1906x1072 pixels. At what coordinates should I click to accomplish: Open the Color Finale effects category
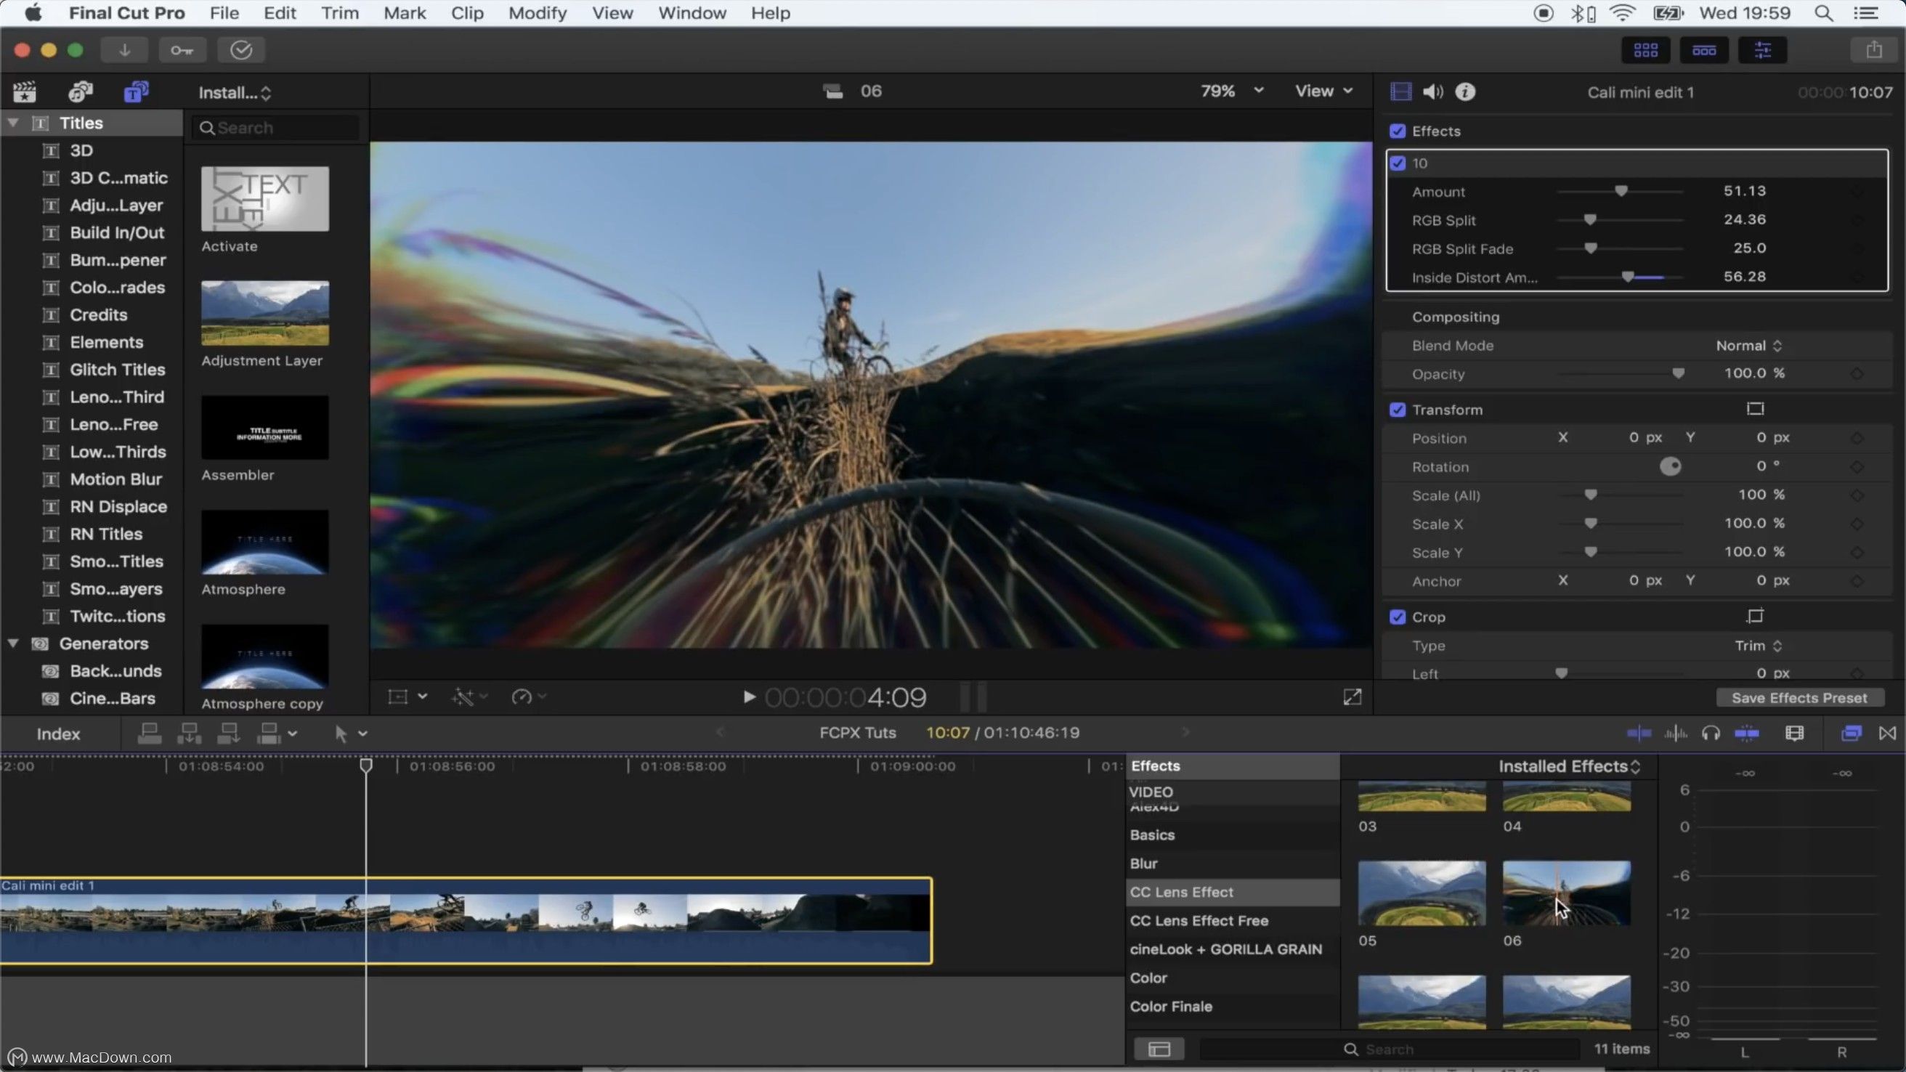pos(1172,1005)
